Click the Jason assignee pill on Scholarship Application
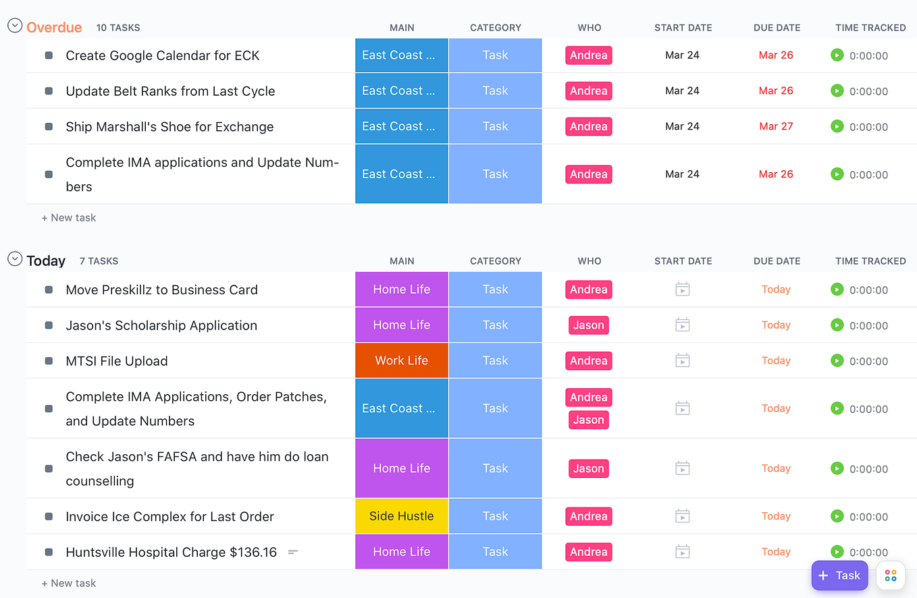Viewport: 917px width, 598px height. click(x=588, y=325)
